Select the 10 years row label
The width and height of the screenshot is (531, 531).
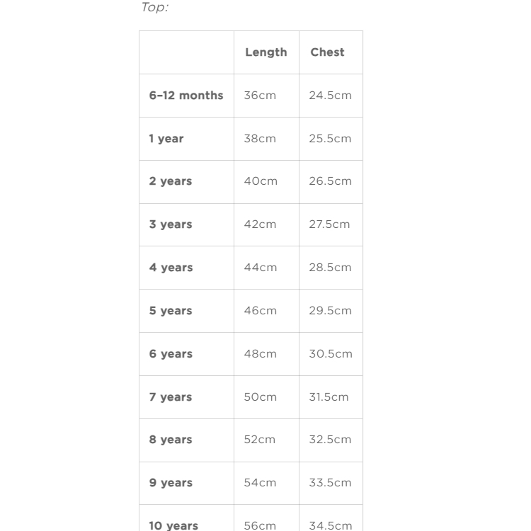173,525
